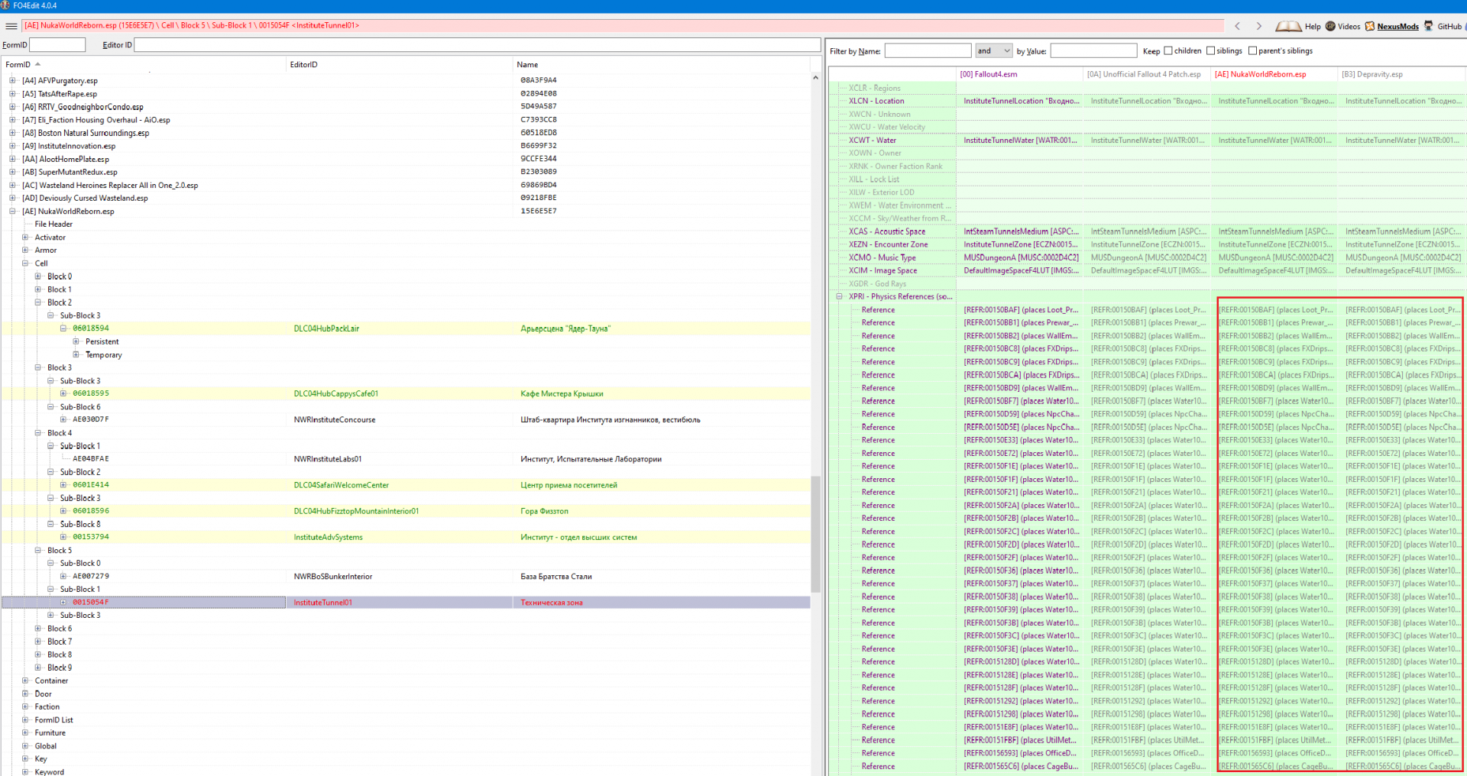1467x776 pixels.
Task: Enable the Keep children checkbox
Action: pos(1168,51)
